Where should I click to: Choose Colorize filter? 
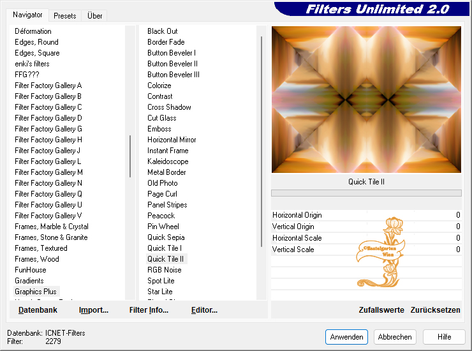click(x=159, y=86)
